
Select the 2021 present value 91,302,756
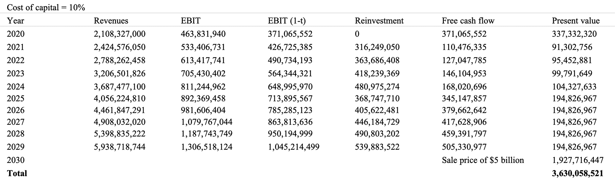click(x=572, y=47)
